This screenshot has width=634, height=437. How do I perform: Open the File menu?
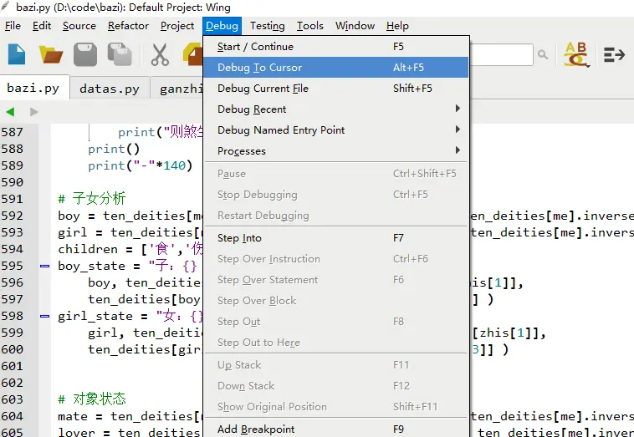[x=13, y=26]
